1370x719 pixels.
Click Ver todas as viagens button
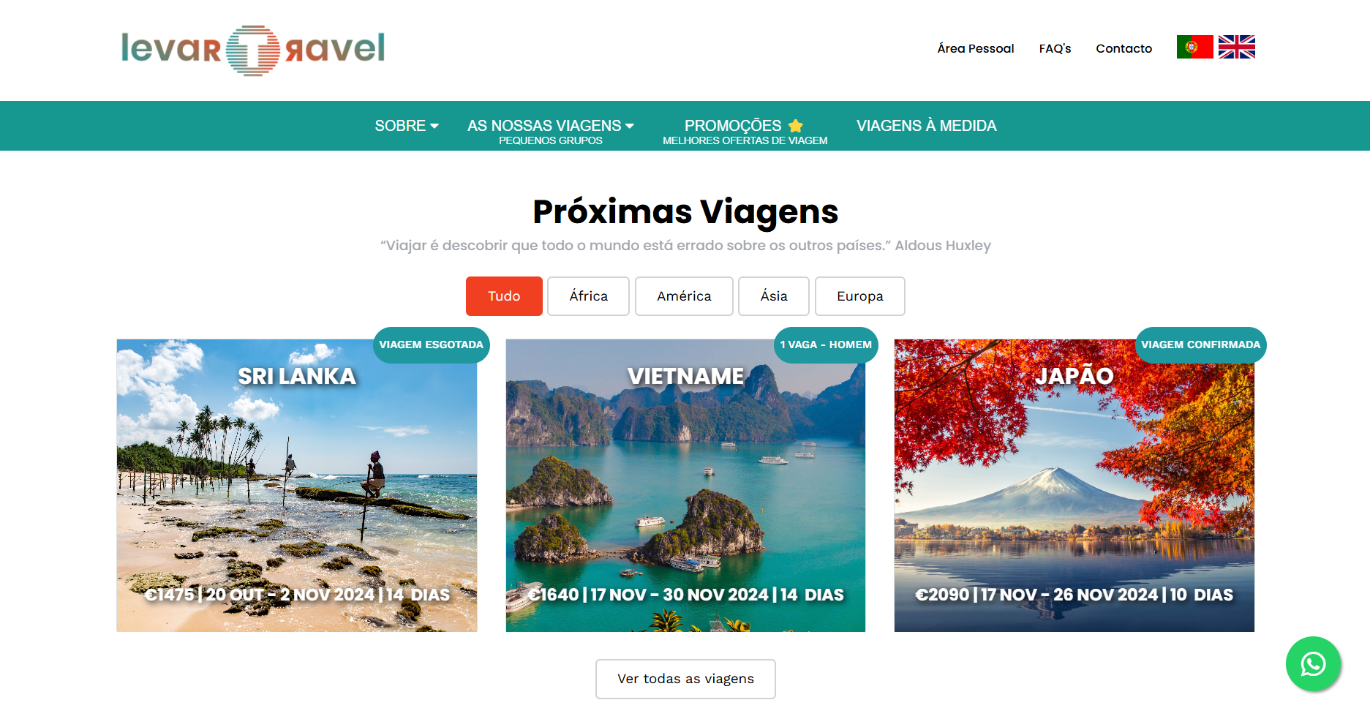pos(685,679)
